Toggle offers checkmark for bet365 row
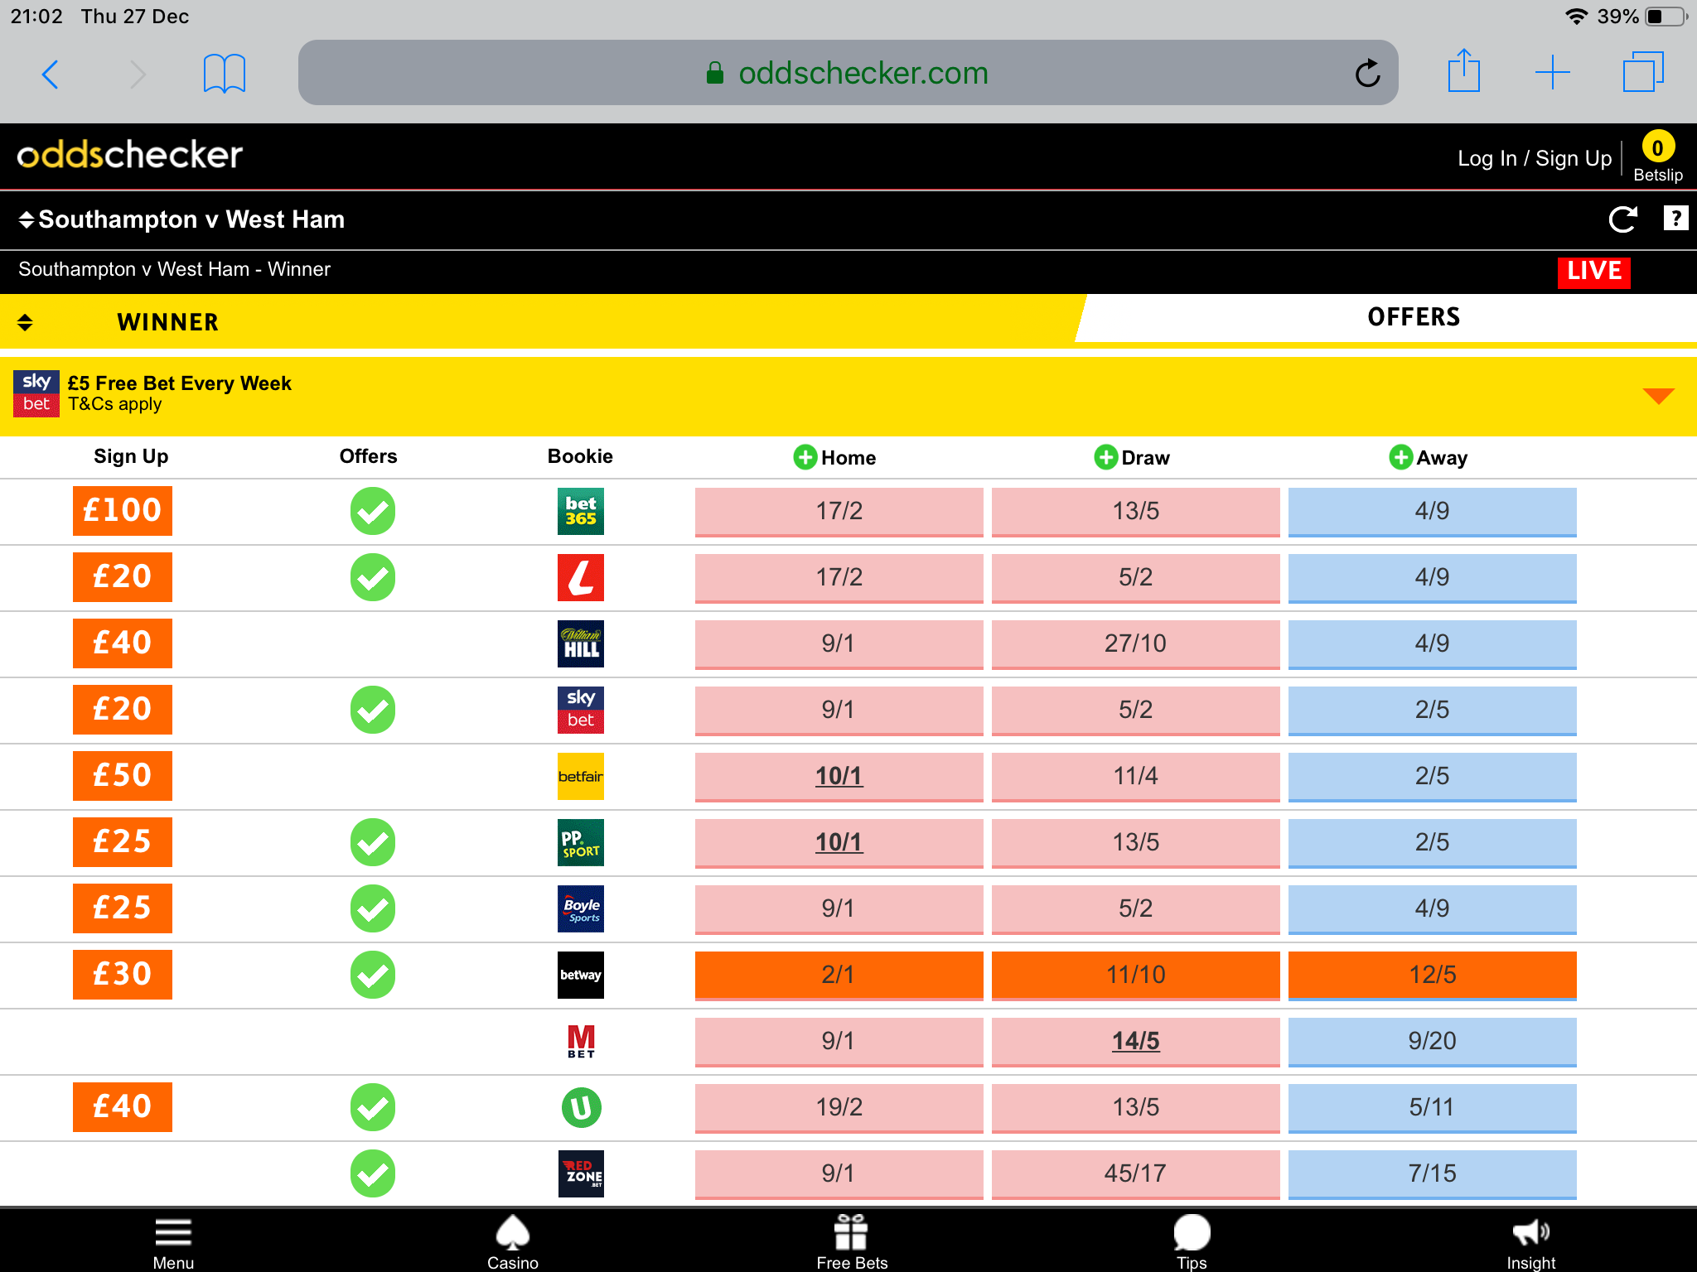This screenshot has height=1272, width=1697. (373, 511)
